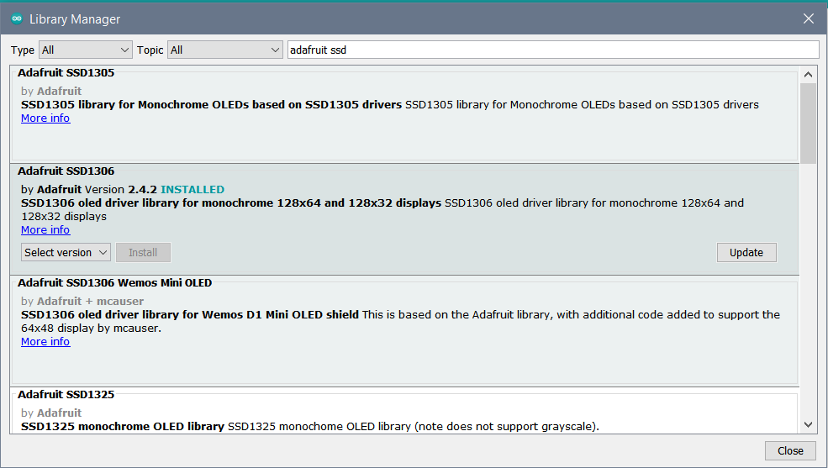
Task: Click the SSD1325 monochrome OLED library description
Action: [x=310, y=426]
